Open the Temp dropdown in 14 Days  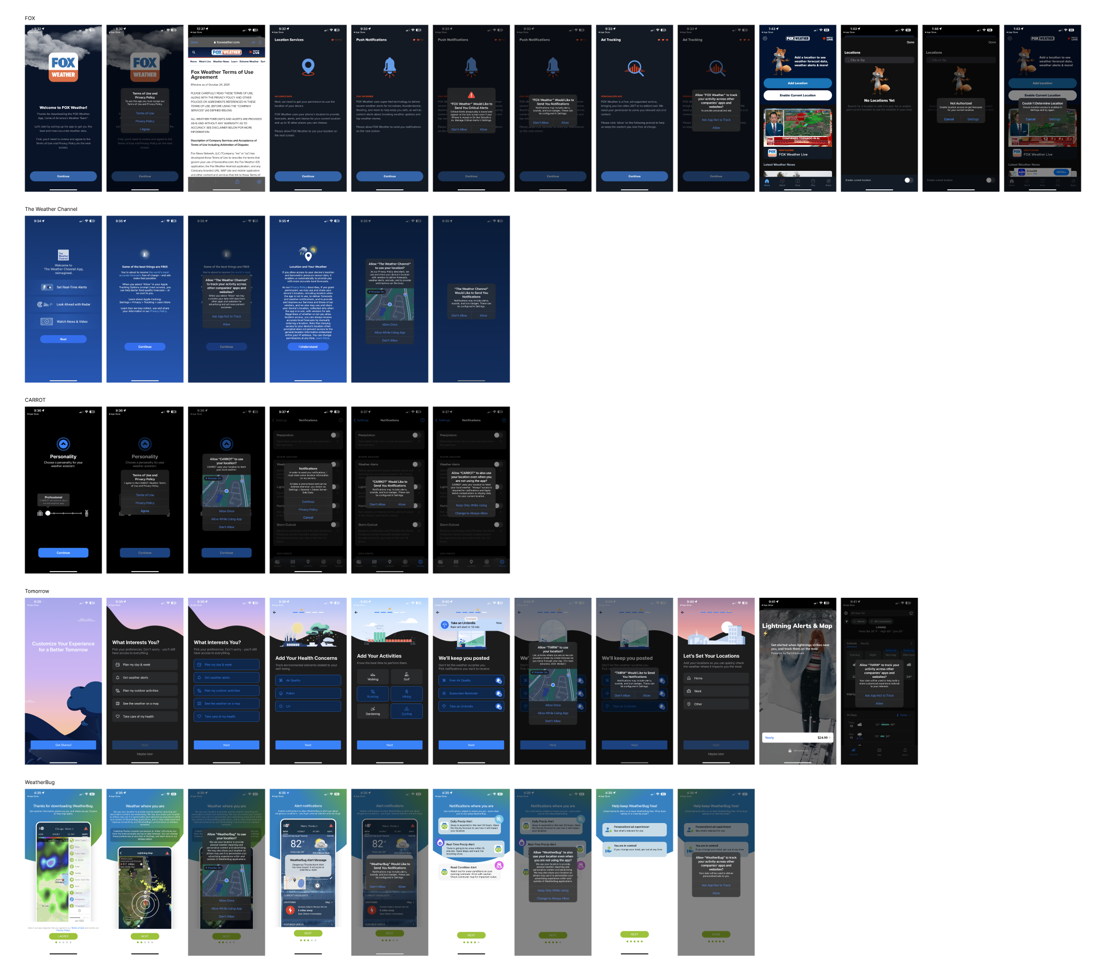click(904, 715)
